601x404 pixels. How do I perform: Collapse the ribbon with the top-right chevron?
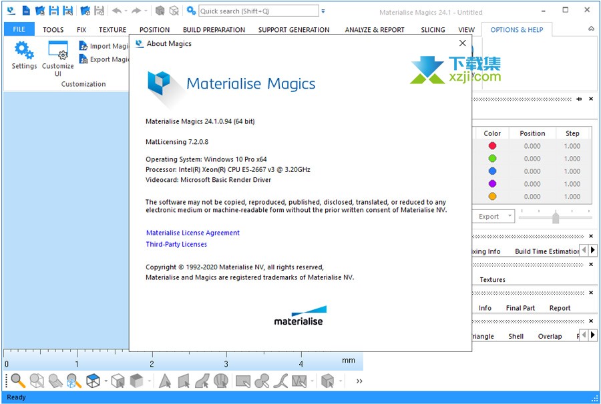point(592,29)
